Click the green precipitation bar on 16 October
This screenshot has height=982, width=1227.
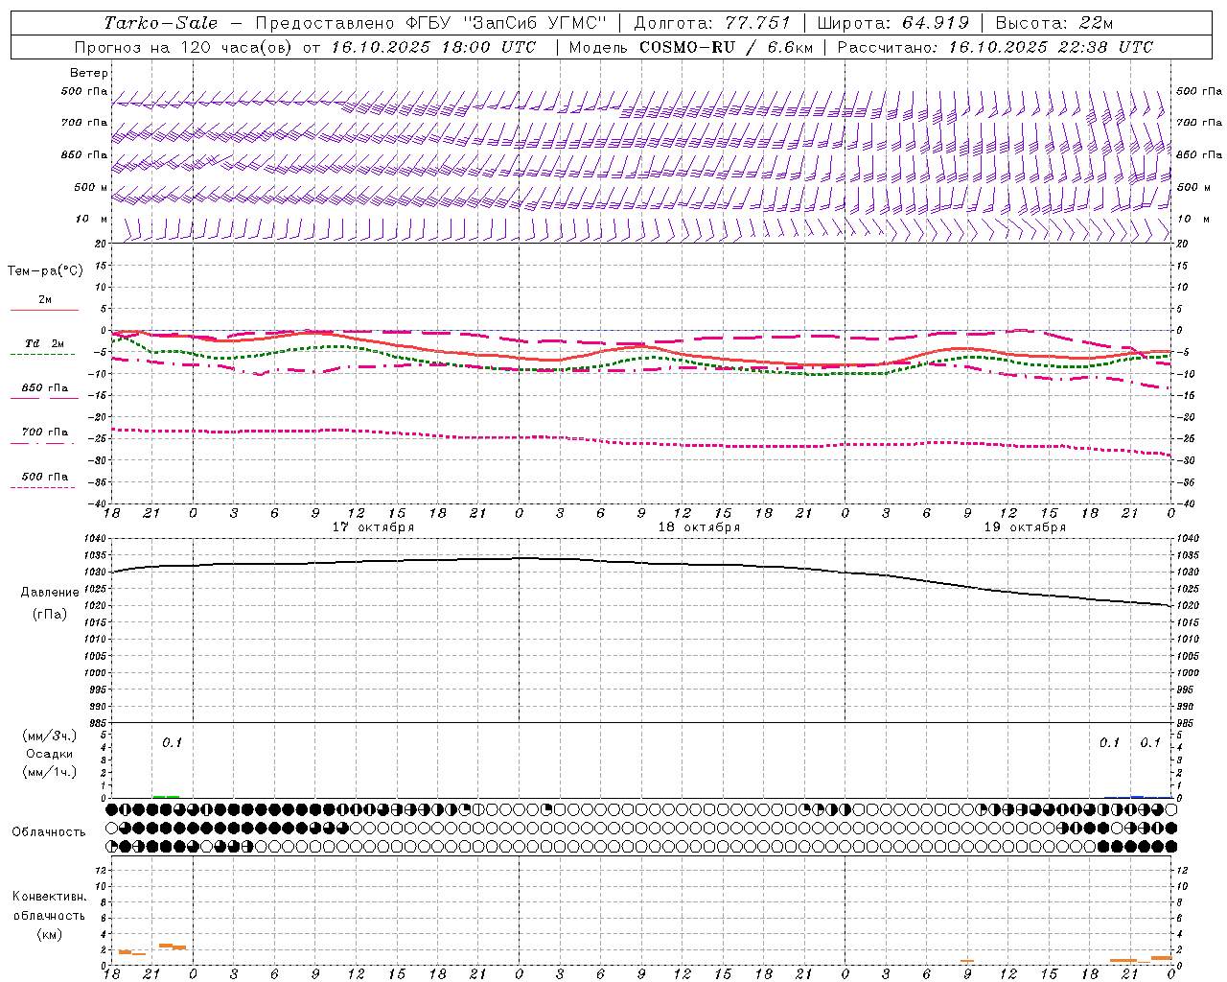pos(166,796)
